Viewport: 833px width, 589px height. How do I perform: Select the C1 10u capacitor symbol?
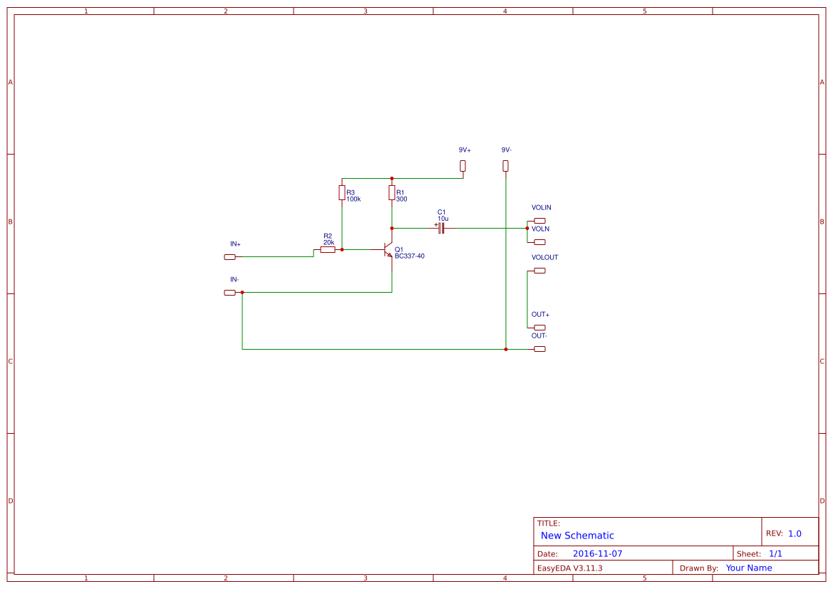[x=442, y=226]
